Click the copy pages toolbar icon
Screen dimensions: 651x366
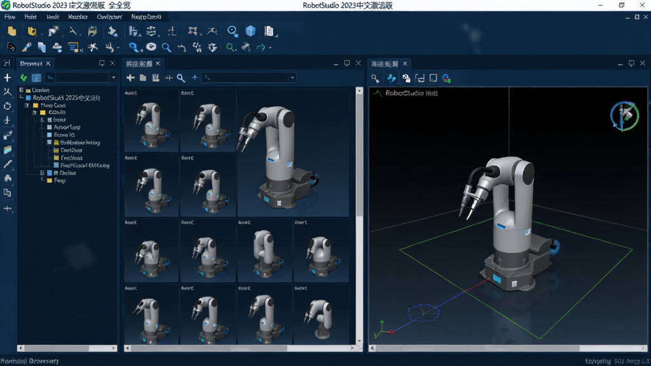point(41,47)
